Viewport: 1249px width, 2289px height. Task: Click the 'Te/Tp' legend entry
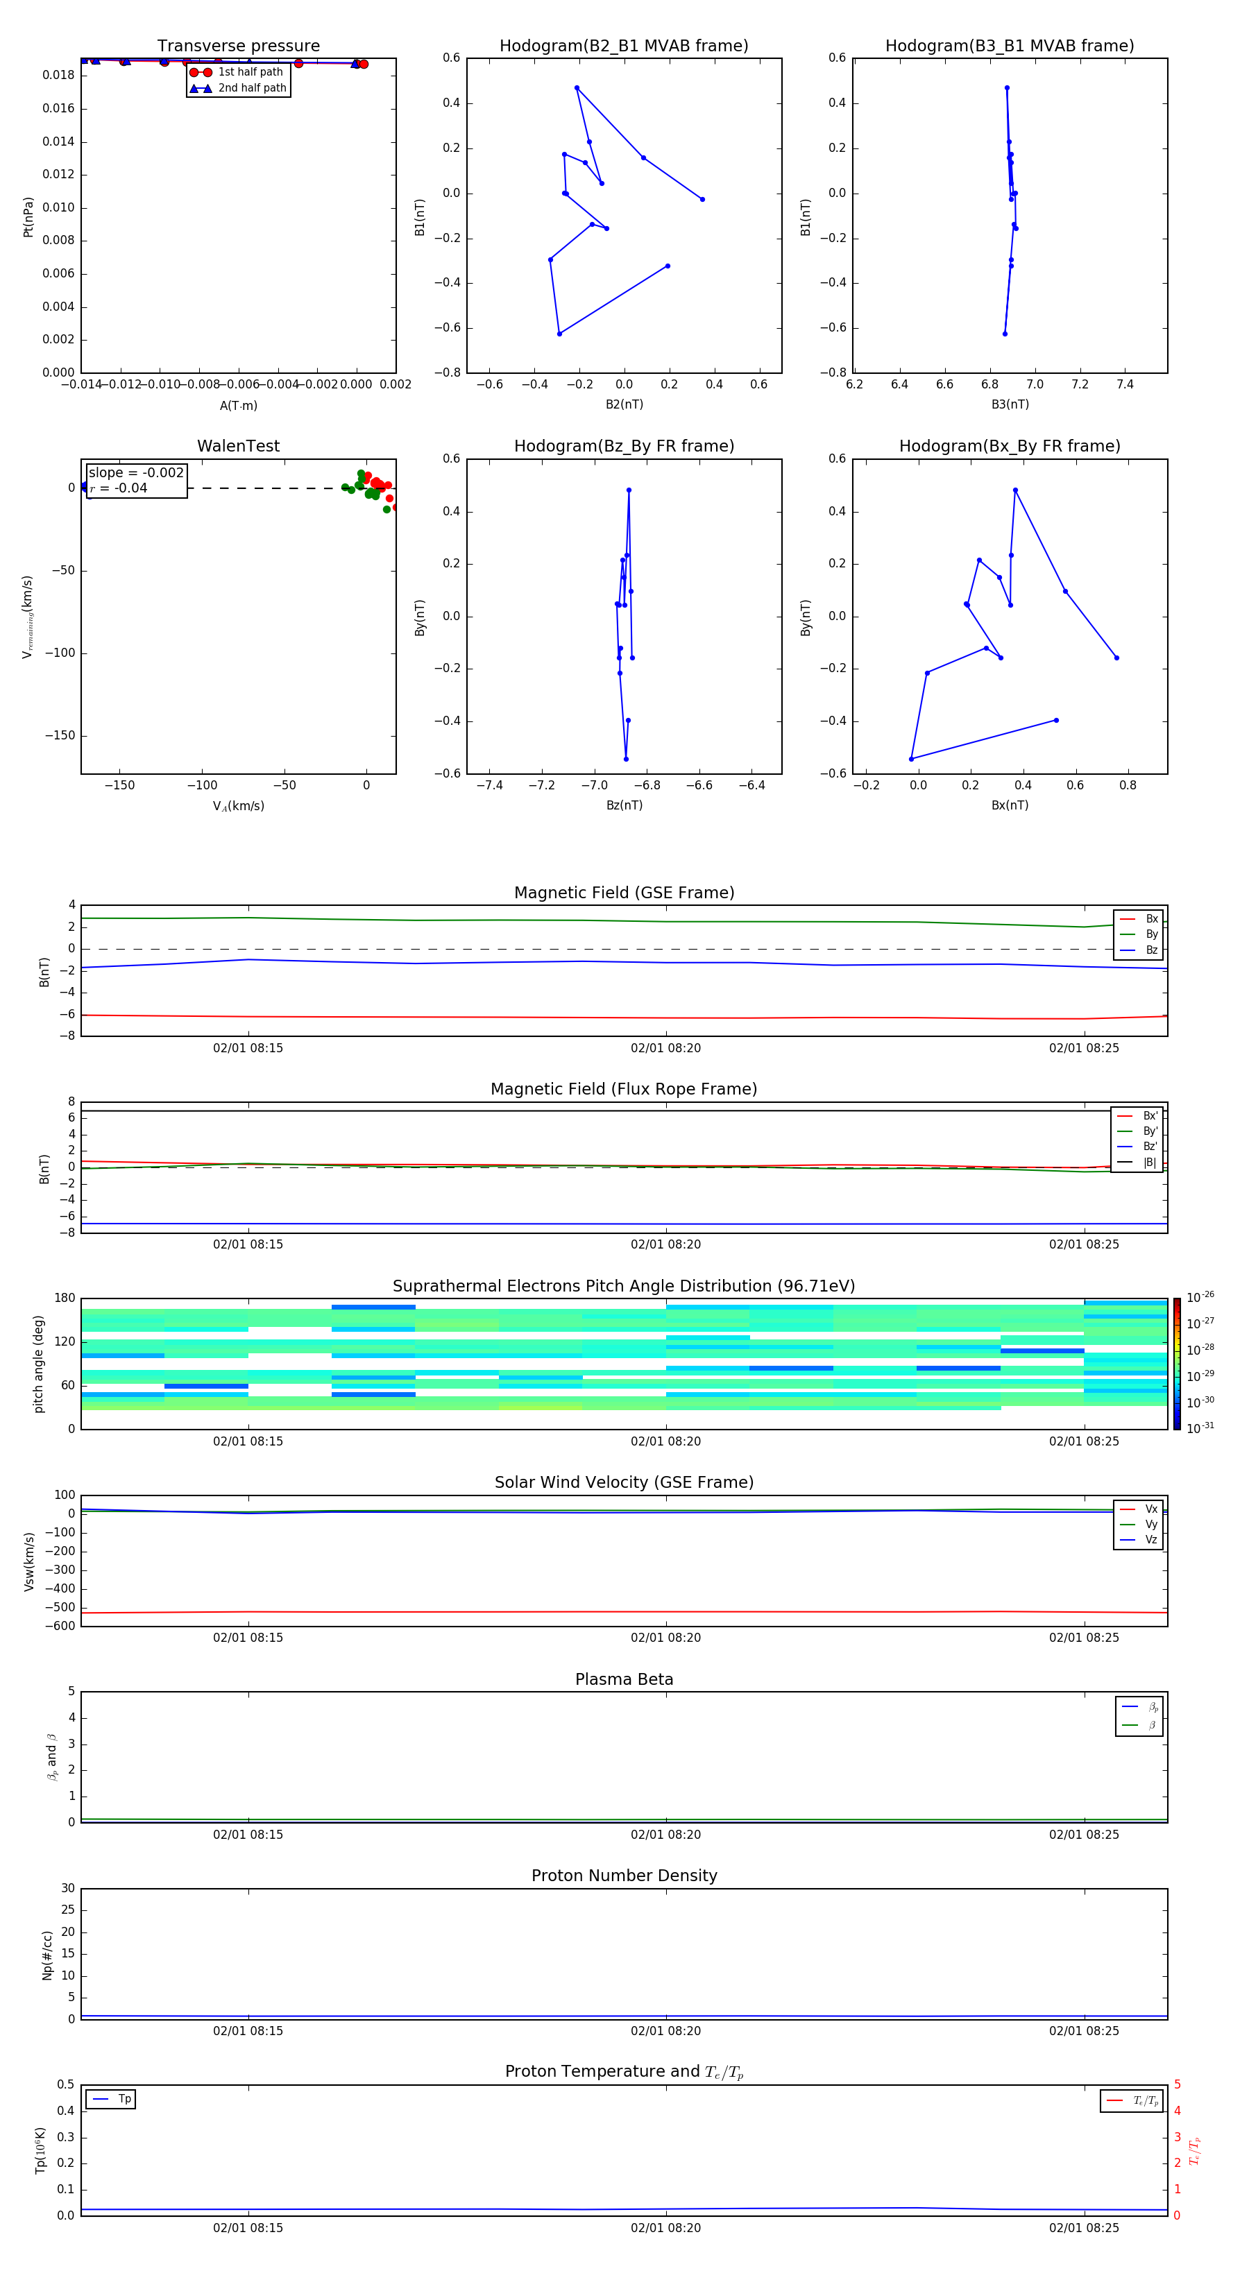(x=1133, y=2100)
